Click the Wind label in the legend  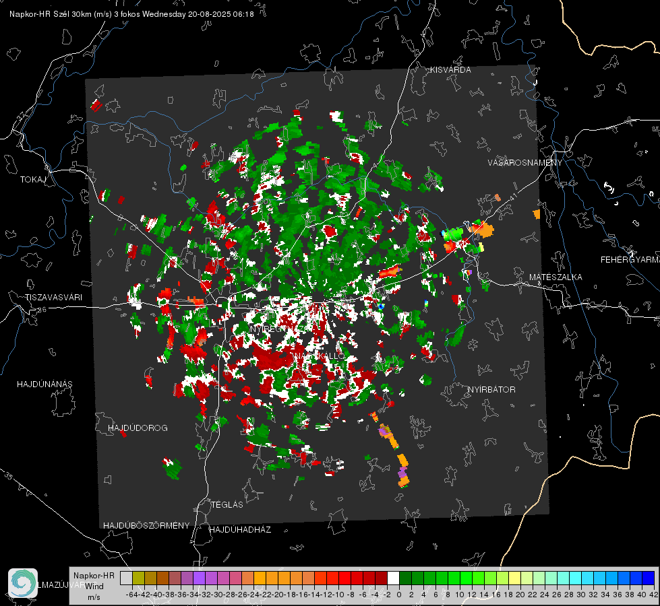pos(94,586)
